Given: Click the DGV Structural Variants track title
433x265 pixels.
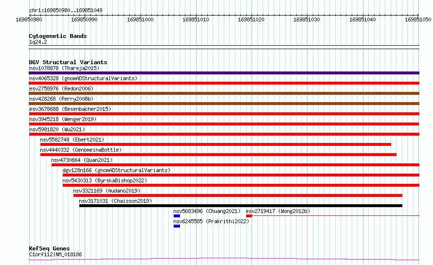Looking at the screenshot, I should coord(68,62).
